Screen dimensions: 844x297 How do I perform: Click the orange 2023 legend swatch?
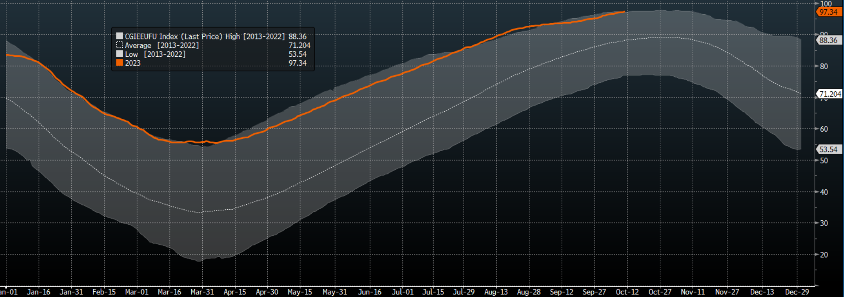119,63
